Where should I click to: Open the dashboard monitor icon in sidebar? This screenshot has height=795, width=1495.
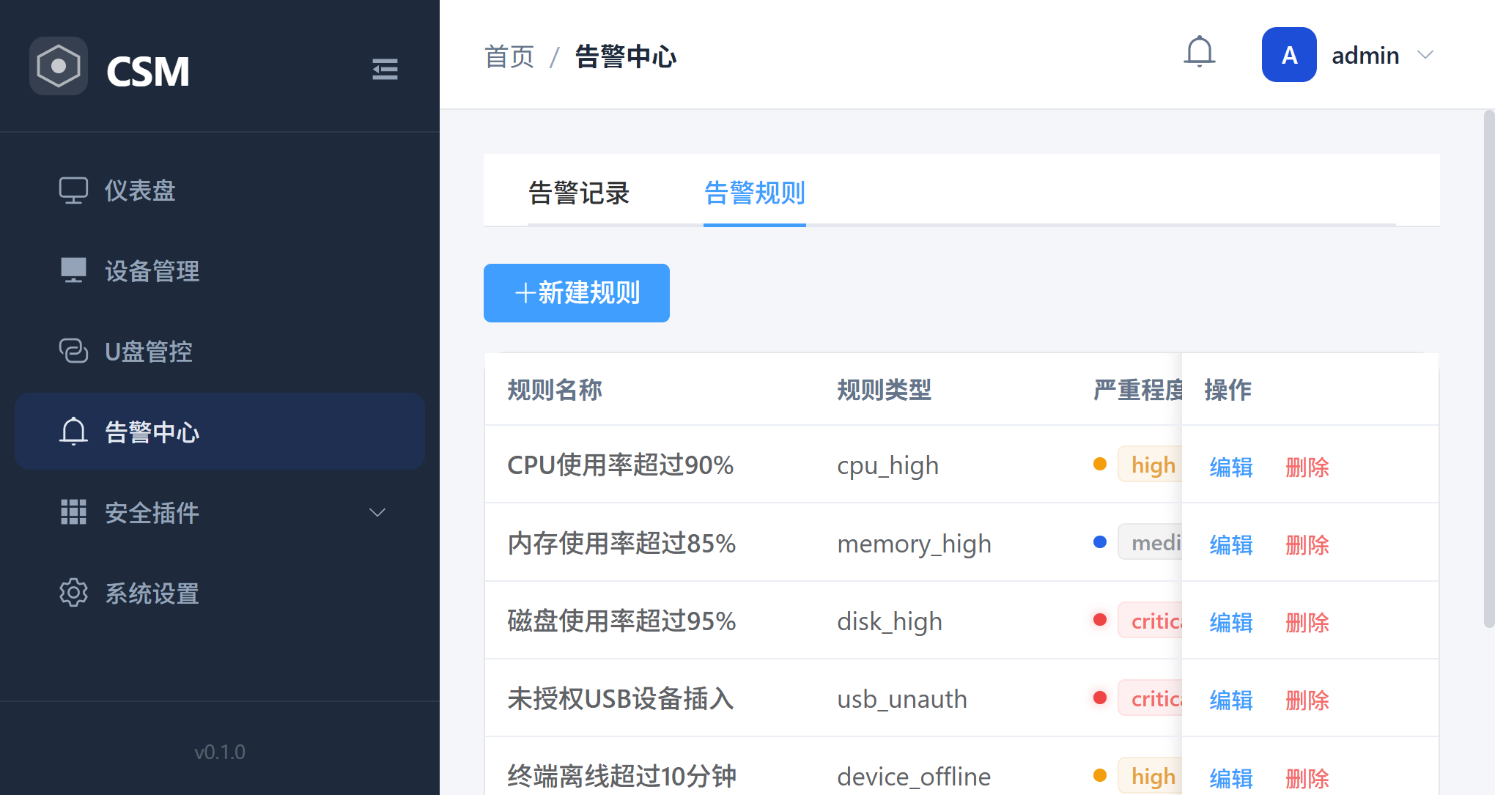point(73,191)
